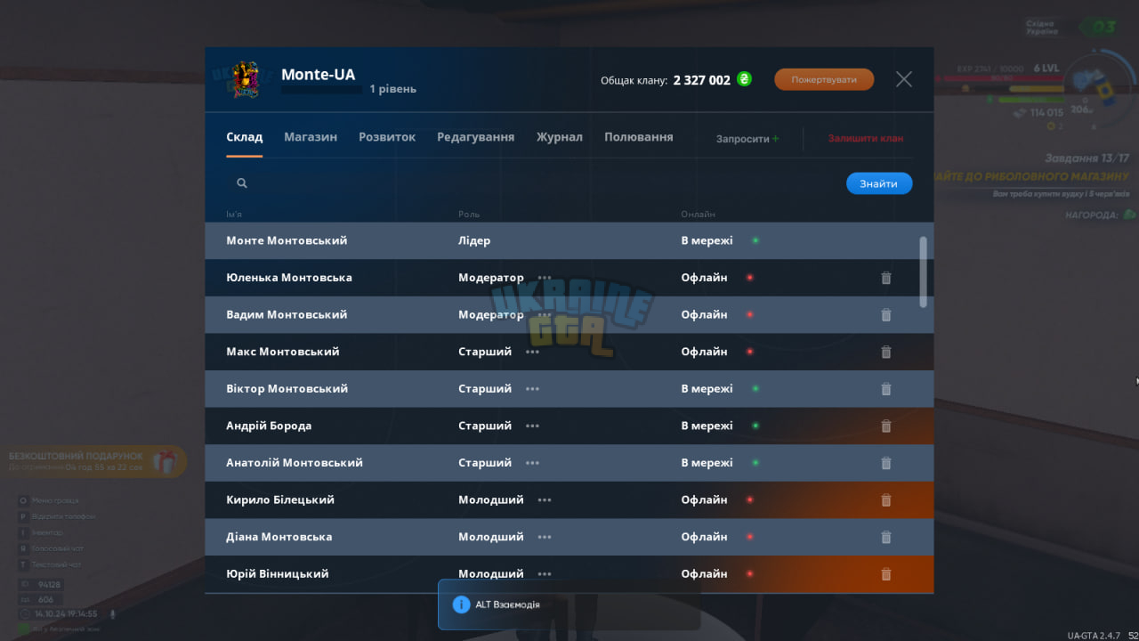
Task: Click the free gift box icon
Action: (x=165, y=461)
